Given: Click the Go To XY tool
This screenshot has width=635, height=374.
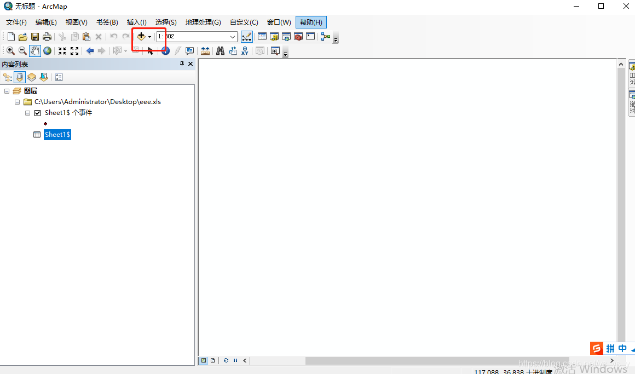Looking at the screenshot, I should (x=245, y=50).
